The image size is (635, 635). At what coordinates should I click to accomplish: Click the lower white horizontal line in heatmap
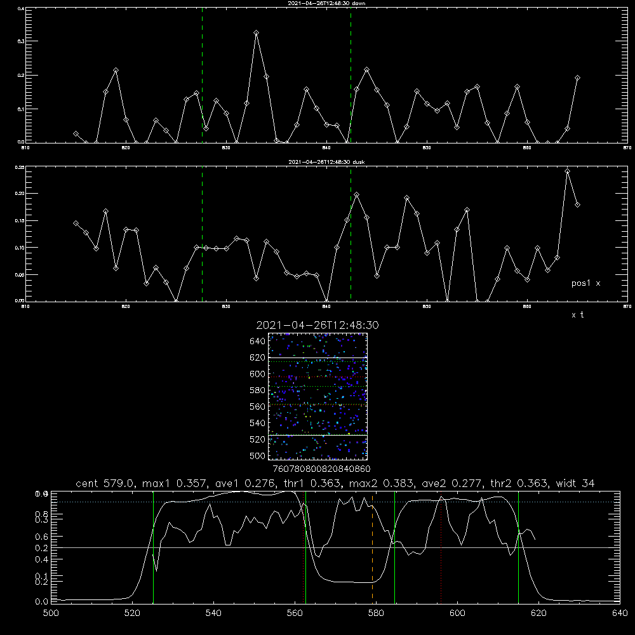tap(318, 436)
